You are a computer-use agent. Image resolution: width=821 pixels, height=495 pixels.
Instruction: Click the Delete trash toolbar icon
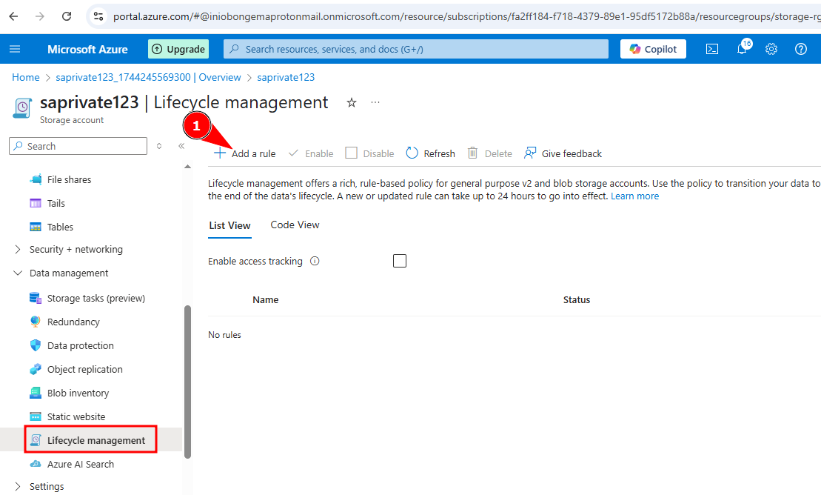pyautogui.click(x=472, y=153)
